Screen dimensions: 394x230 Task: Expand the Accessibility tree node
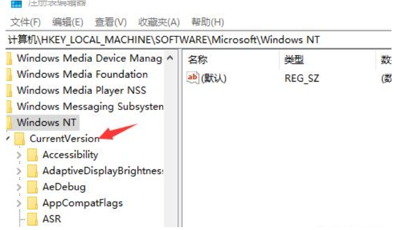pos(19,155)
